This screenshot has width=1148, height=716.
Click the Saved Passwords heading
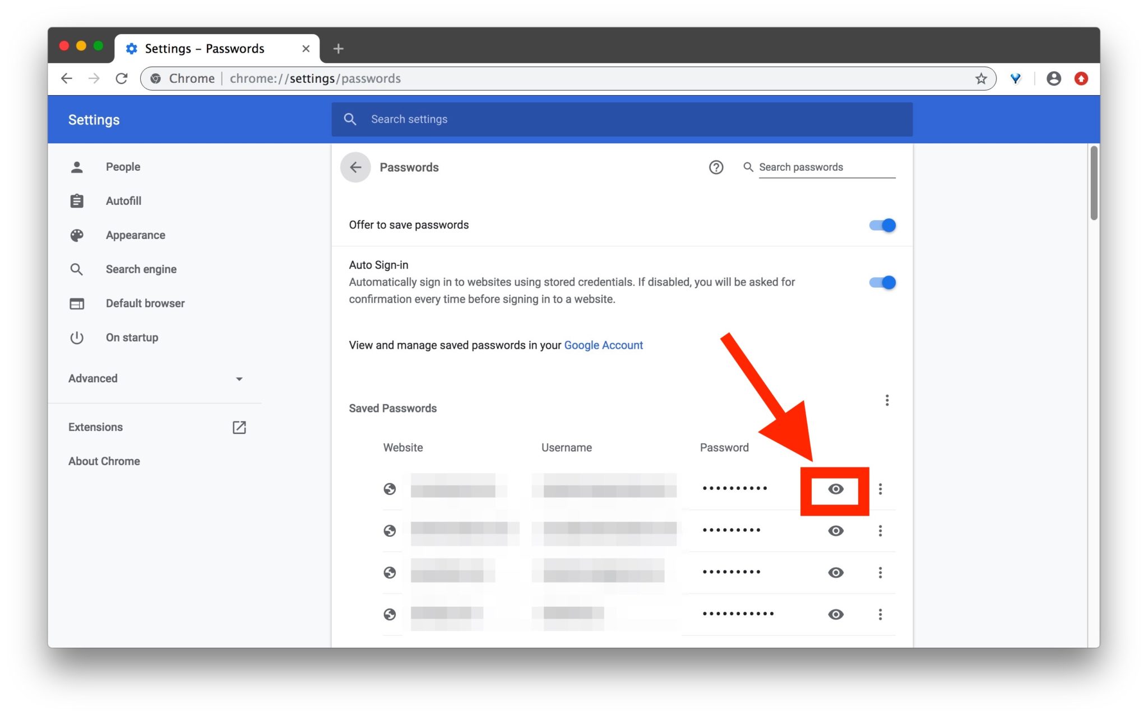point(393,409)
